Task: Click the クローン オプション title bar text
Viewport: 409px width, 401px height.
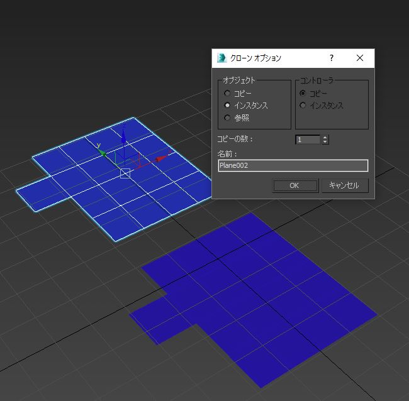Action: click(x=256, y=58)
